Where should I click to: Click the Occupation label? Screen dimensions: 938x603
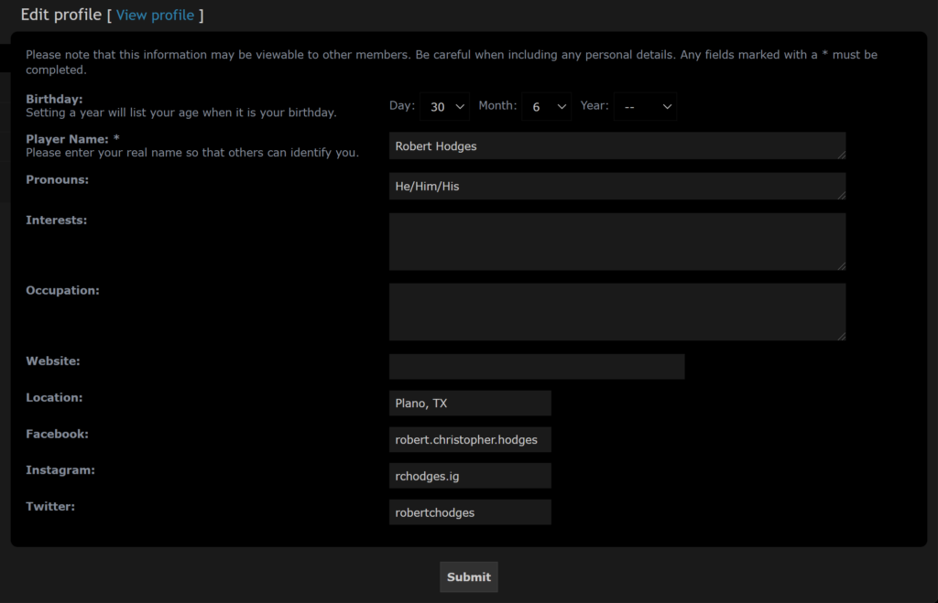coord(63,290)
